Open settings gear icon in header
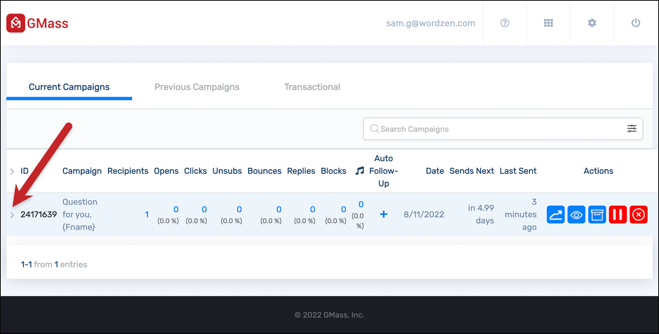This screenshot has width=659, height=334. click(x=592, y=23)
